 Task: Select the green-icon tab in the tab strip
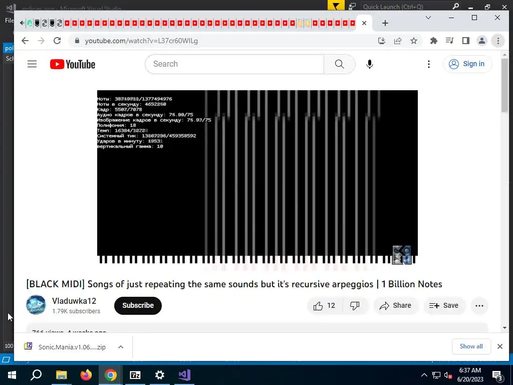click(30, 23)
